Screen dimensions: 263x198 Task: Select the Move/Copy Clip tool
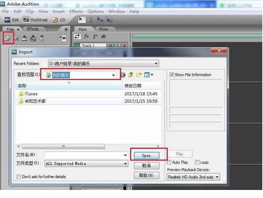pyautogui.click(x=100, y=20)
